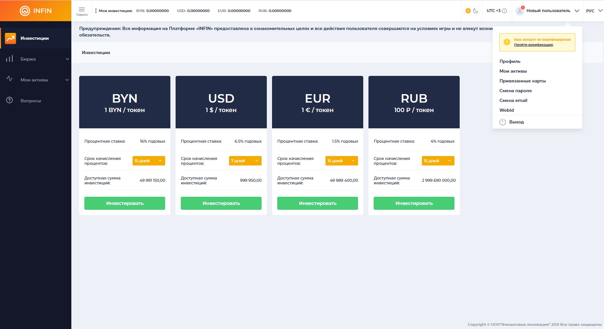
Task: Click Инвестировать on the USD card
Action: coord(221,203)
